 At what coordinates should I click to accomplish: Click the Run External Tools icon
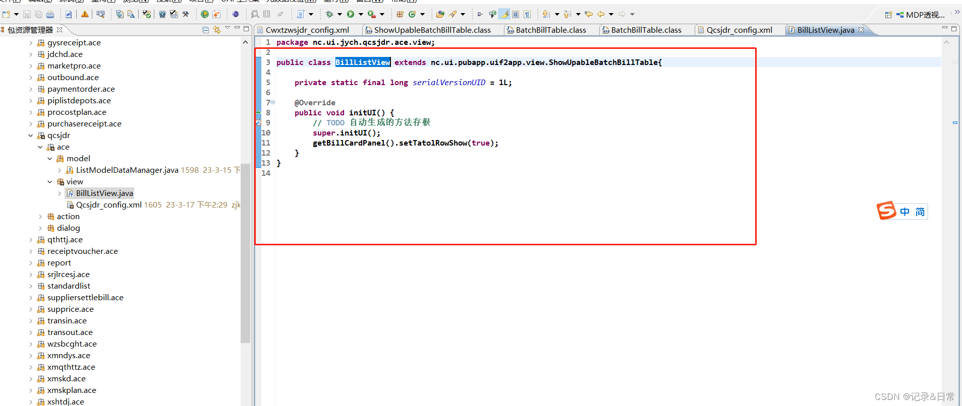pyautogui.click(x=372, y=14)
